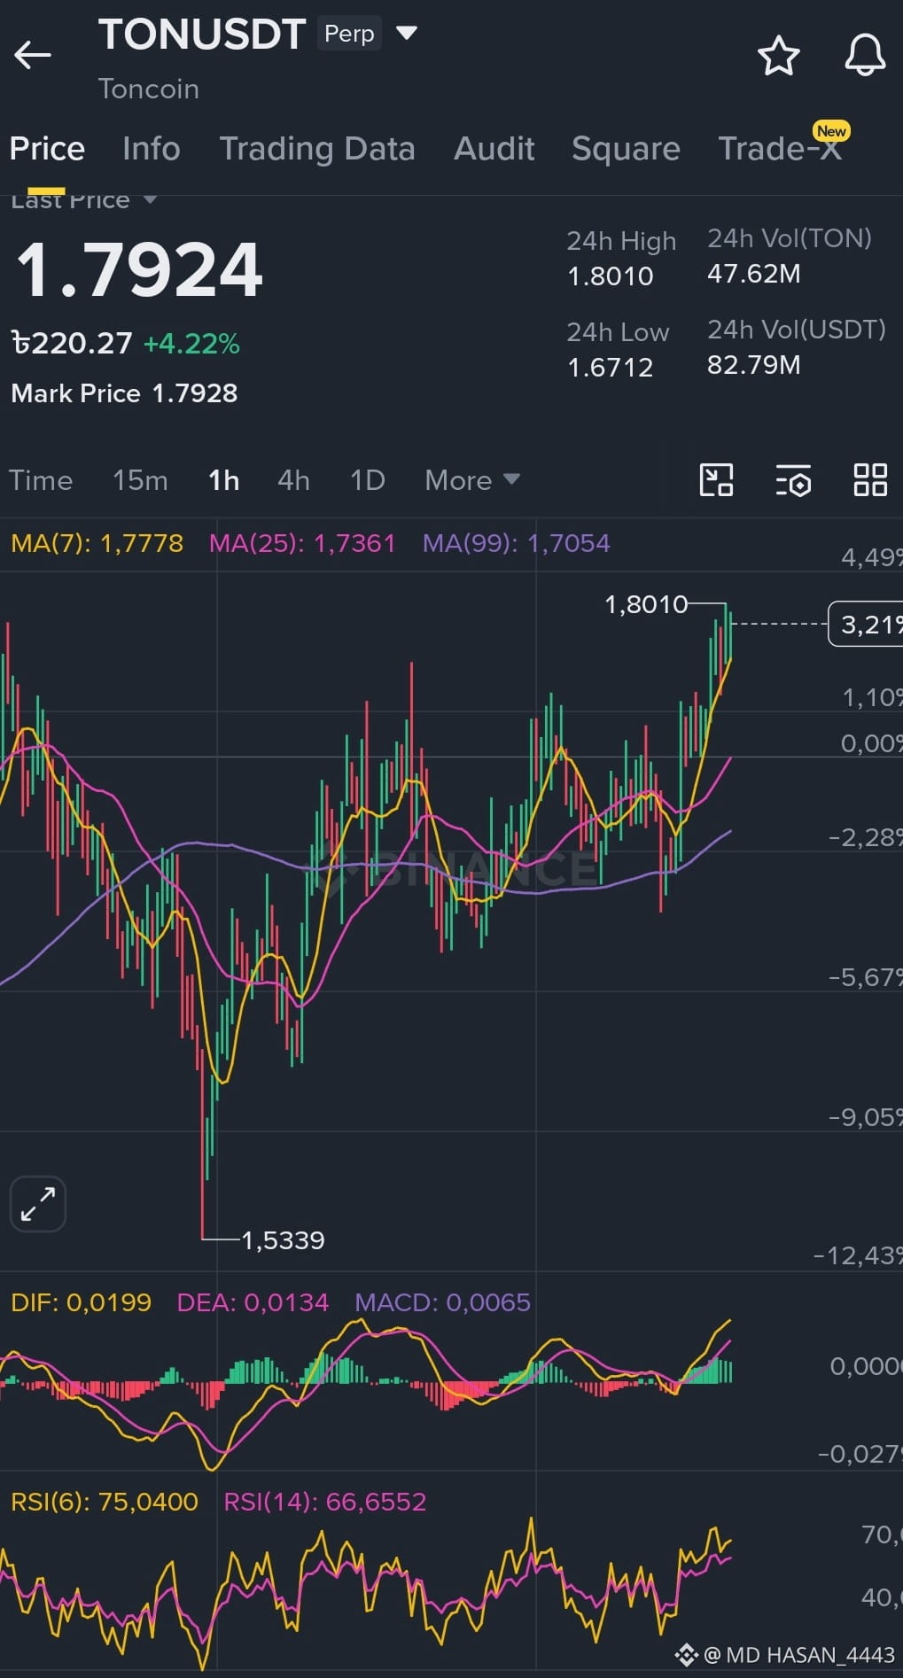Expand the More intervals dropdown
The height and width of the screenshot is (1678, 903).
(472, 480)
